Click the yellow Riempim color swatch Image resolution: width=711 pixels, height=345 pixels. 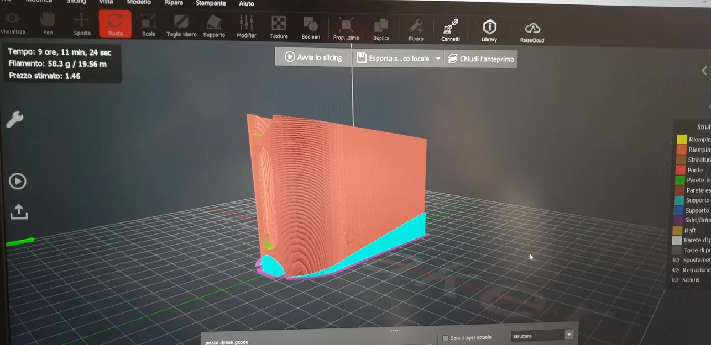pyautogui.click(x=682, y=140)
